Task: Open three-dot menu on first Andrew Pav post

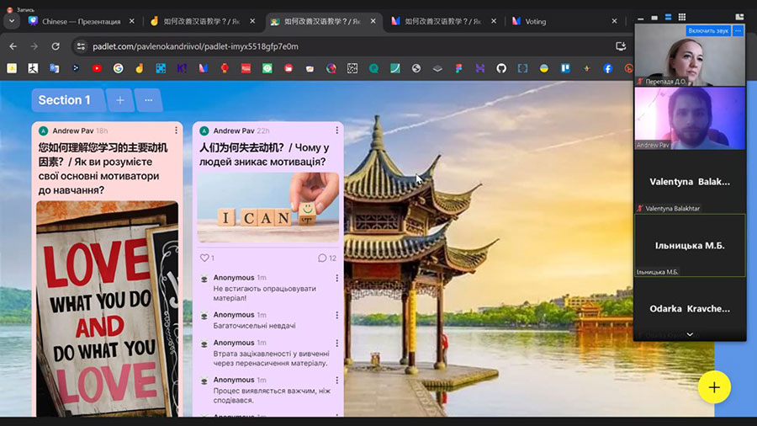Action: 176,130
